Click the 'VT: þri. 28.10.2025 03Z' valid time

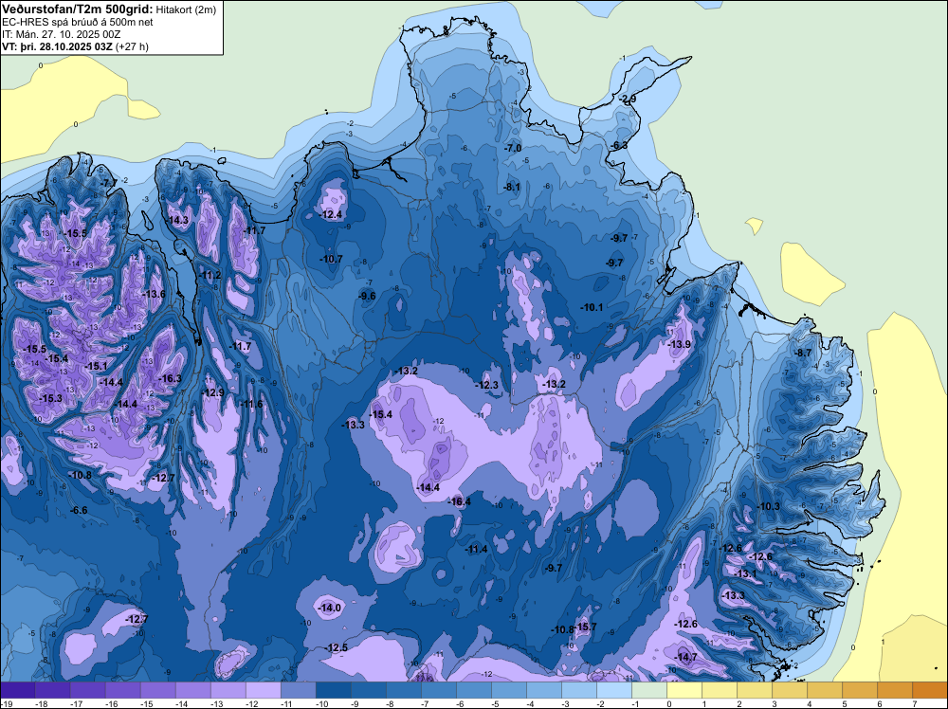(x=57, y=46)
